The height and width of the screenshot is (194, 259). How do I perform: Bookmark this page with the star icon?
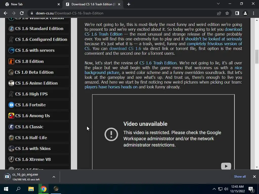pyautogui.click(x=227, y=13)
